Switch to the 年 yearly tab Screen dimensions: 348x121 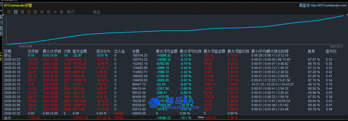coord(42,12)
